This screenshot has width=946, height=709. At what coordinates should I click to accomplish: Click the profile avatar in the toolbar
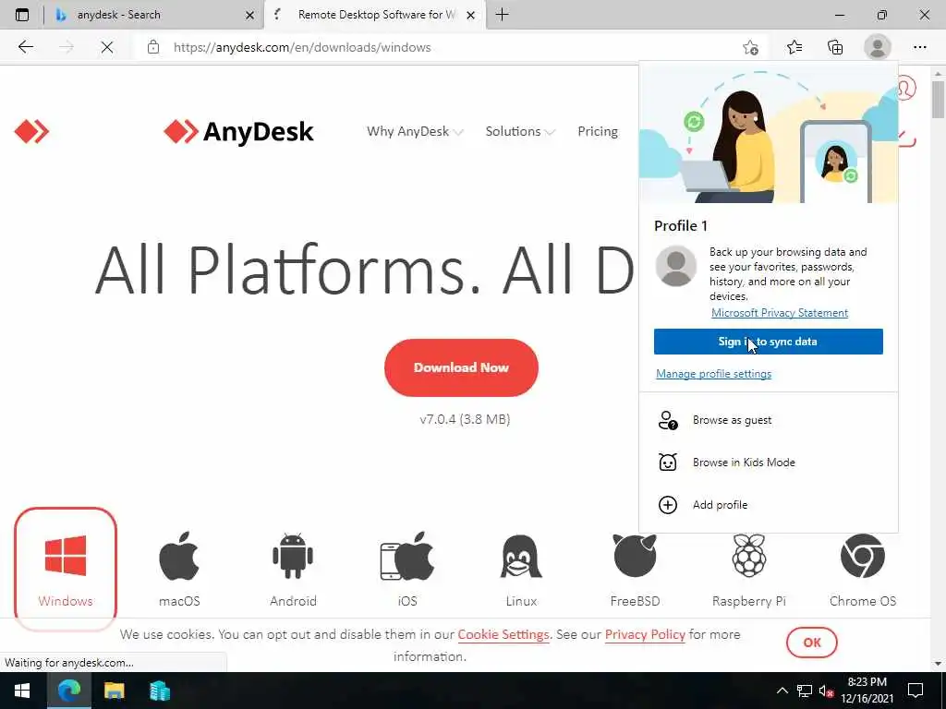point(878,47)
